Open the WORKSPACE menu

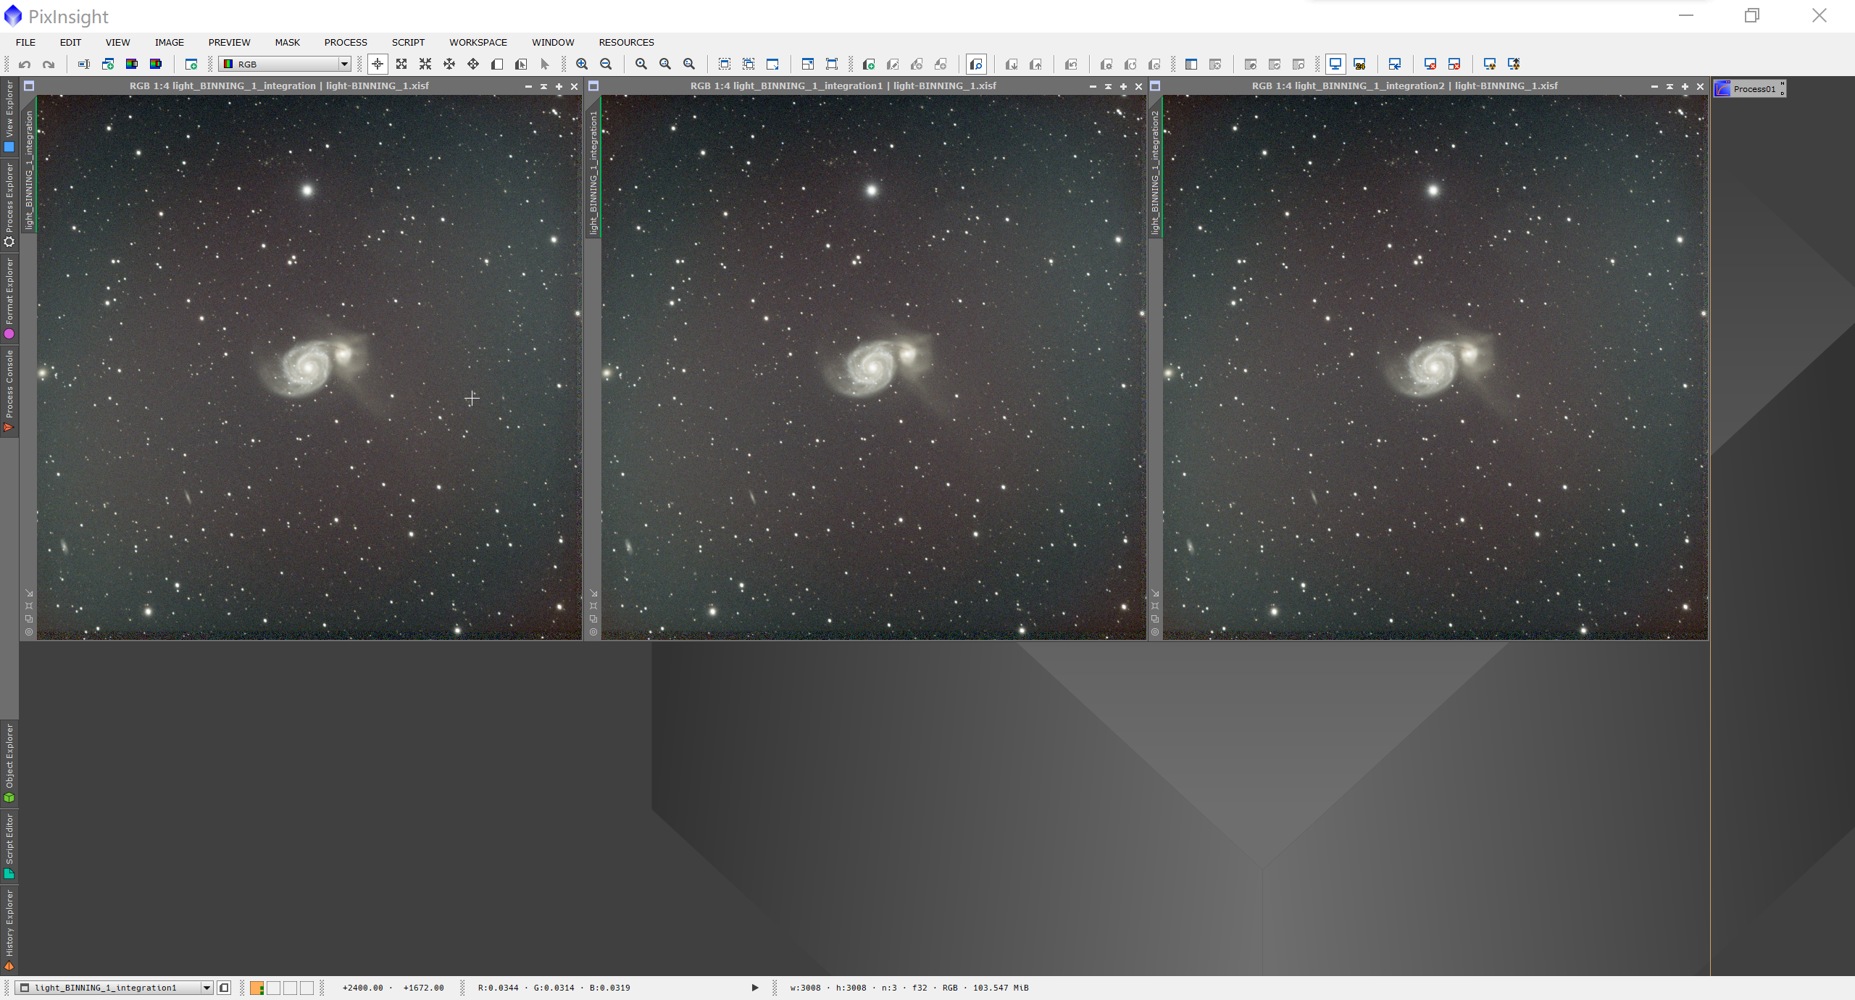click(x=478, y=43)
